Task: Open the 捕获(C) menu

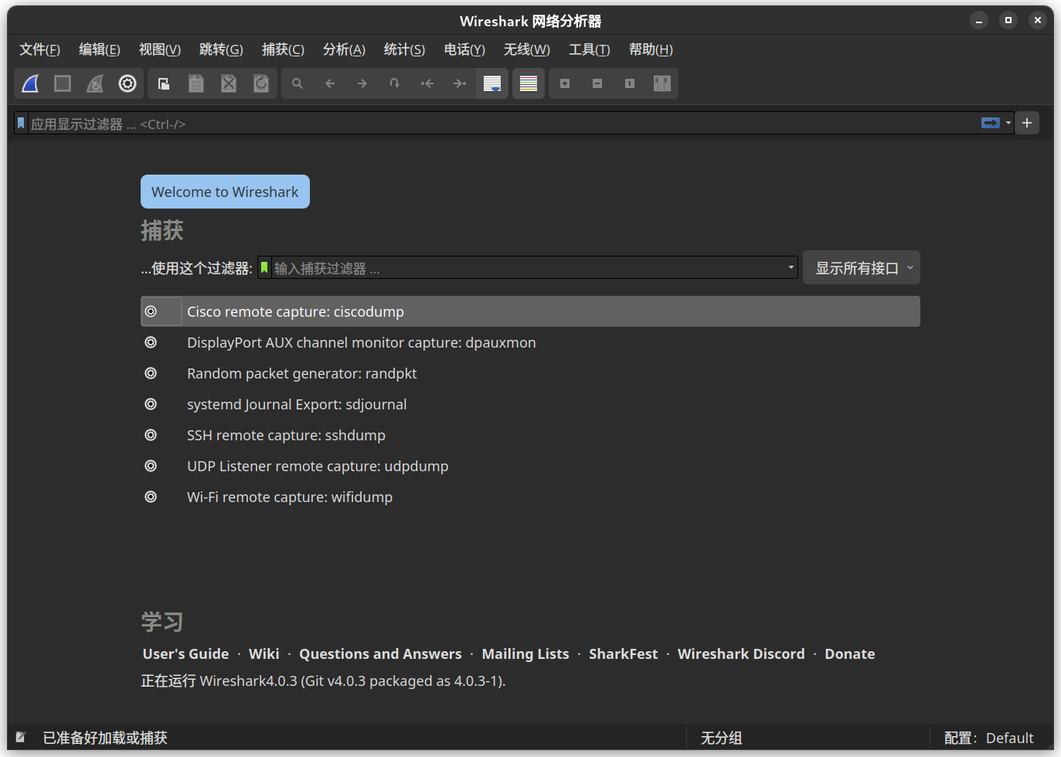Action: (x=283, y=49)
